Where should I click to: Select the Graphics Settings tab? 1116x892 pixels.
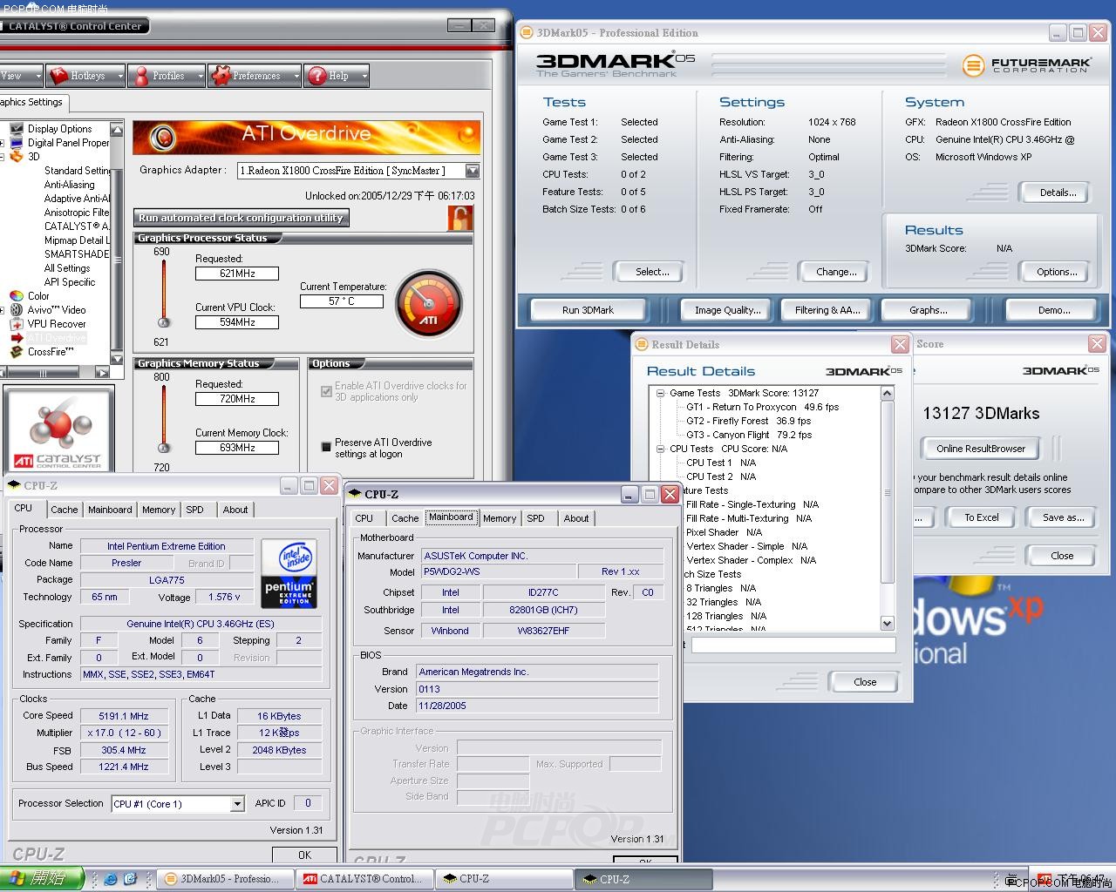click(33, 103)
